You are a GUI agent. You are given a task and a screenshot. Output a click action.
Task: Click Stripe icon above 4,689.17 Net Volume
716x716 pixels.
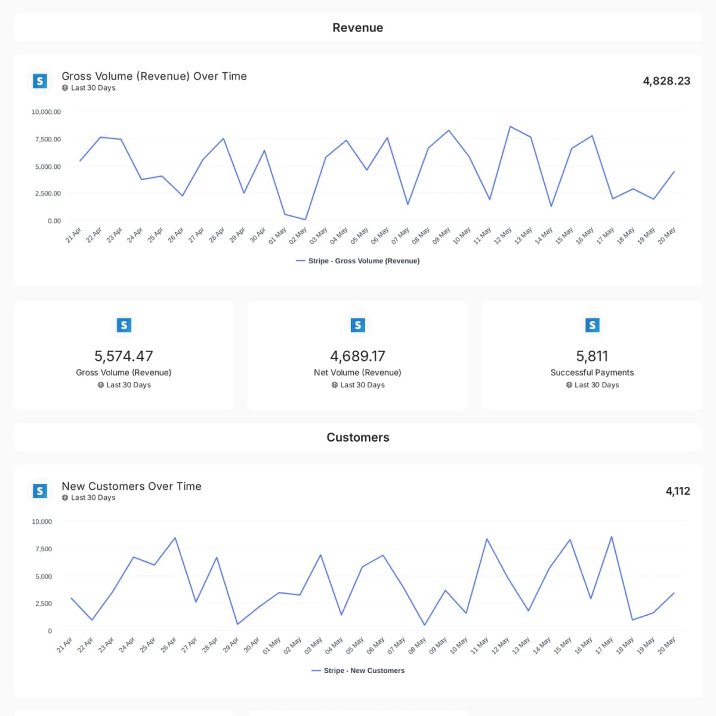[x=357, y=325]
